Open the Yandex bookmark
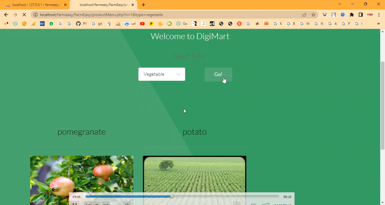Screen dimensions: 385x205 [239, 24]
